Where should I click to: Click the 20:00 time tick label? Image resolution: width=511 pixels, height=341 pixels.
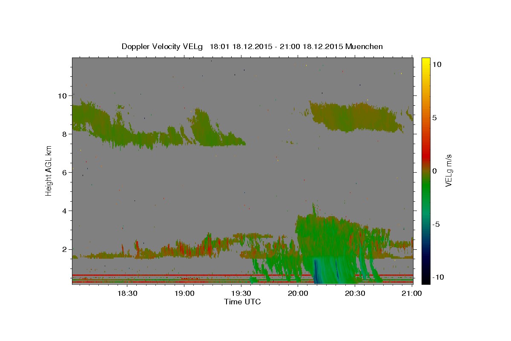(x=298, y=293)
